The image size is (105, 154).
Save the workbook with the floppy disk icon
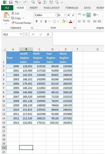(x=11, y=2)
